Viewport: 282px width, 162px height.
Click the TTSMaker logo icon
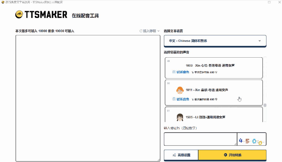click(x=19, y=14)
